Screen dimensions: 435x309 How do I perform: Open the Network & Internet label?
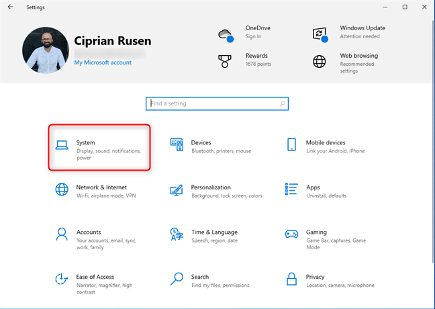[x=101, y=187]
